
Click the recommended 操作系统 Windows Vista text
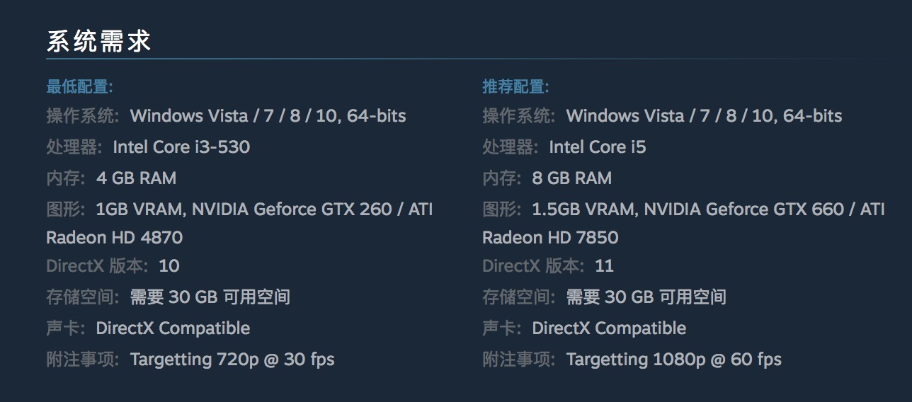[704, 116]
